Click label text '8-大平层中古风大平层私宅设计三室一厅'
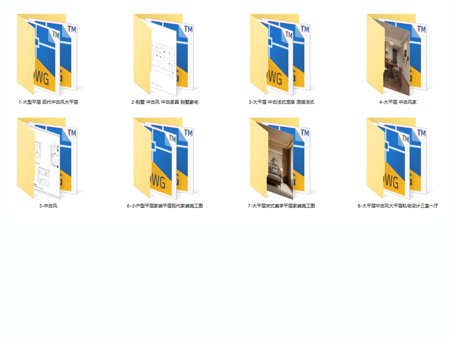This screenshot has width=451, height=338. tap(398, 206)
